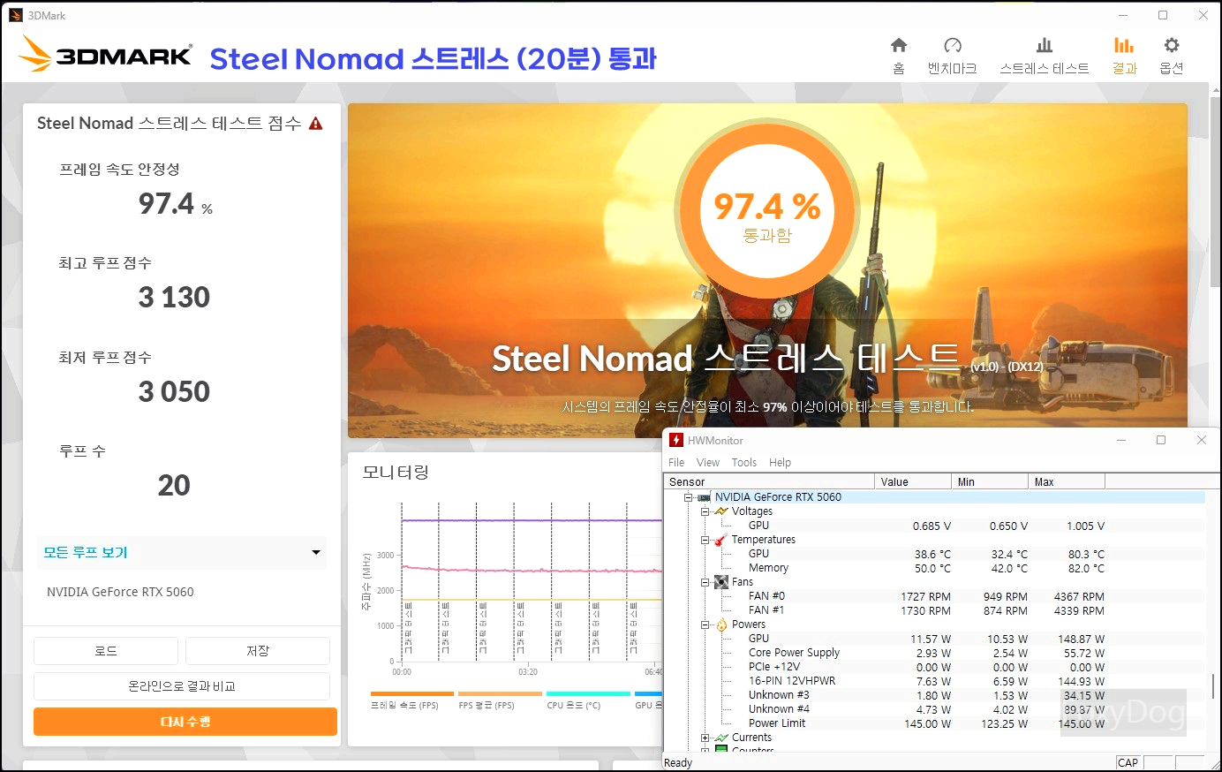Click the graphics card icon beside RTX 5060
1222x772 pixels.
pos(704,497)
